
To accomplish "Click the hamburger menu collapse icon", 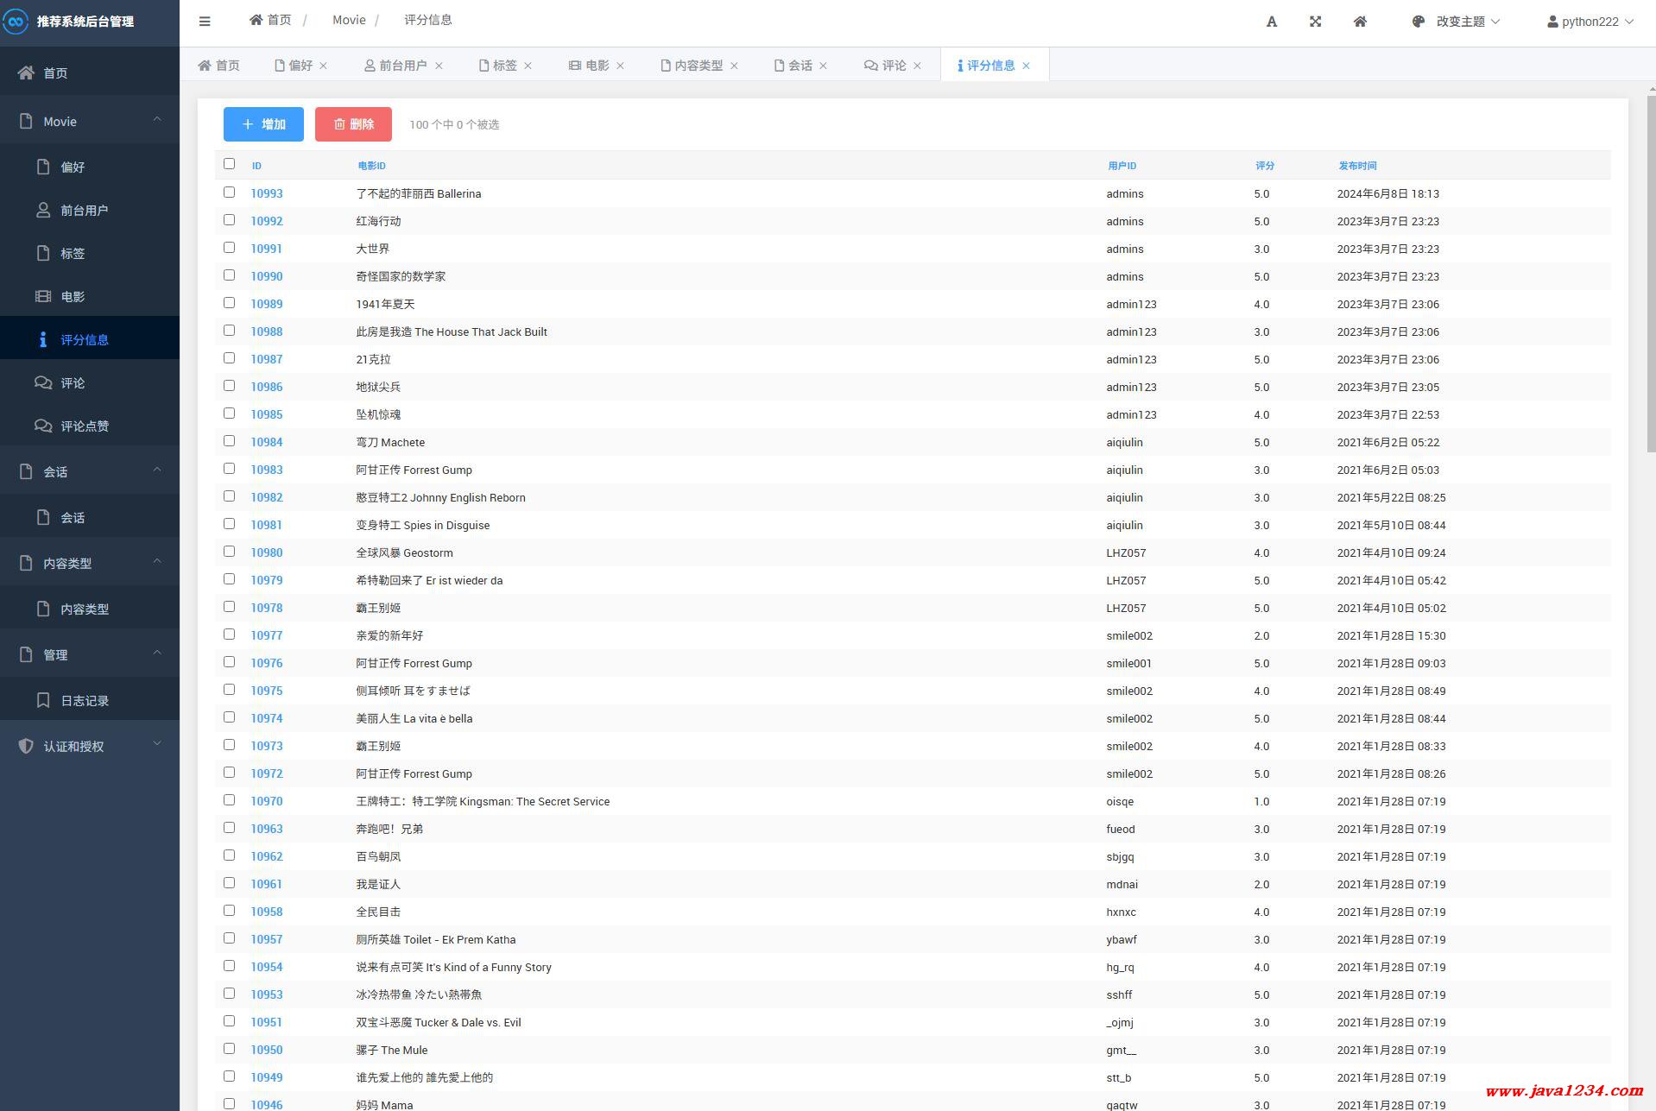I will [205, 22].
